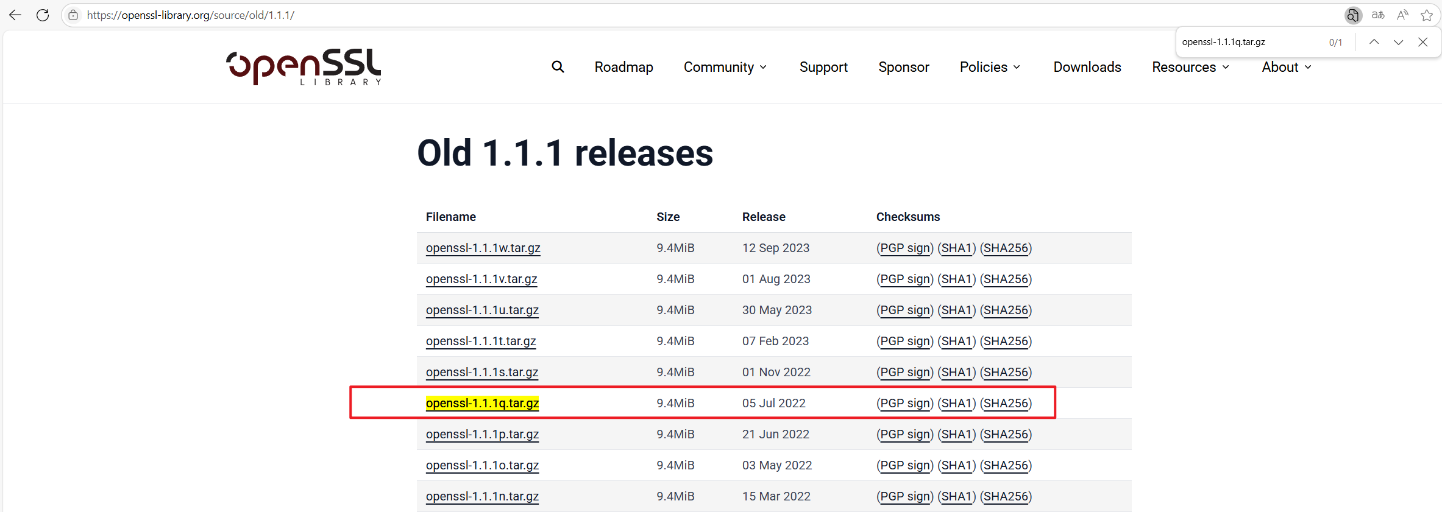Open the Support nav item
Screen dimensions: 1442x512
823,67
